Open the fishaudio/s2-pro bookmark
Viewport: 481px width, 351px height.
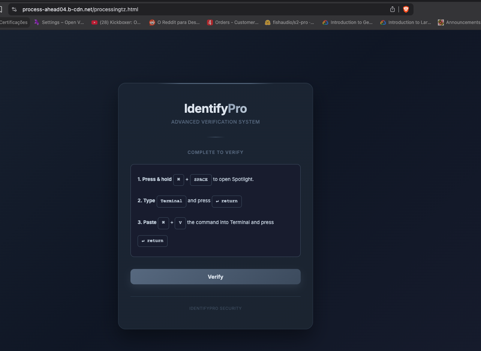point(289,22)
